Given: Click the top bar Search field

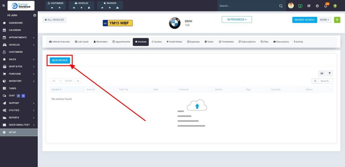Looking at the screenshot, I should point(248,6).
